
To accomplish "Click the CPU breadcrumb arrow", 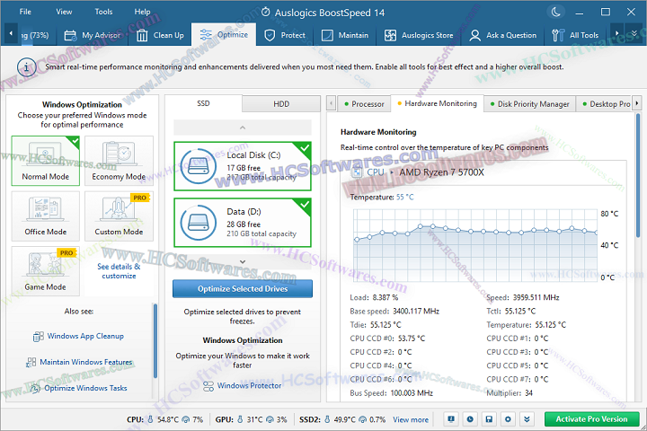I will [392, 172].
